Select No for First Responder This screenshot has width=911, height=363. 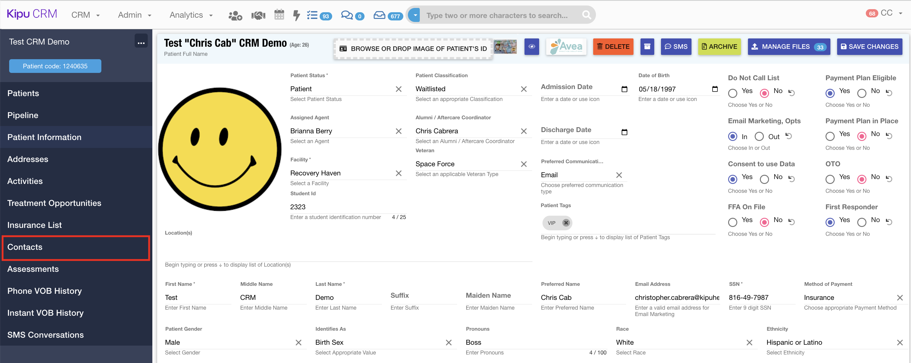pyautogui.click(x=862, y=222)
